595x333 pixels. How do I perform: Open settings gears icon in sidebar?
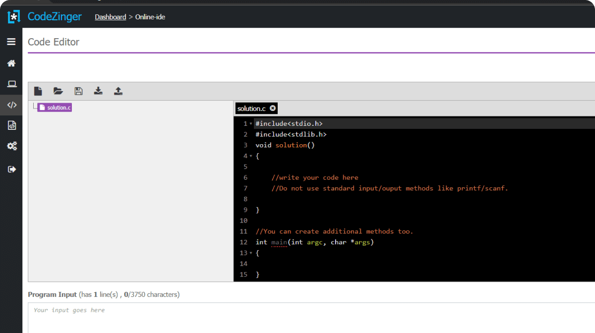11,146
